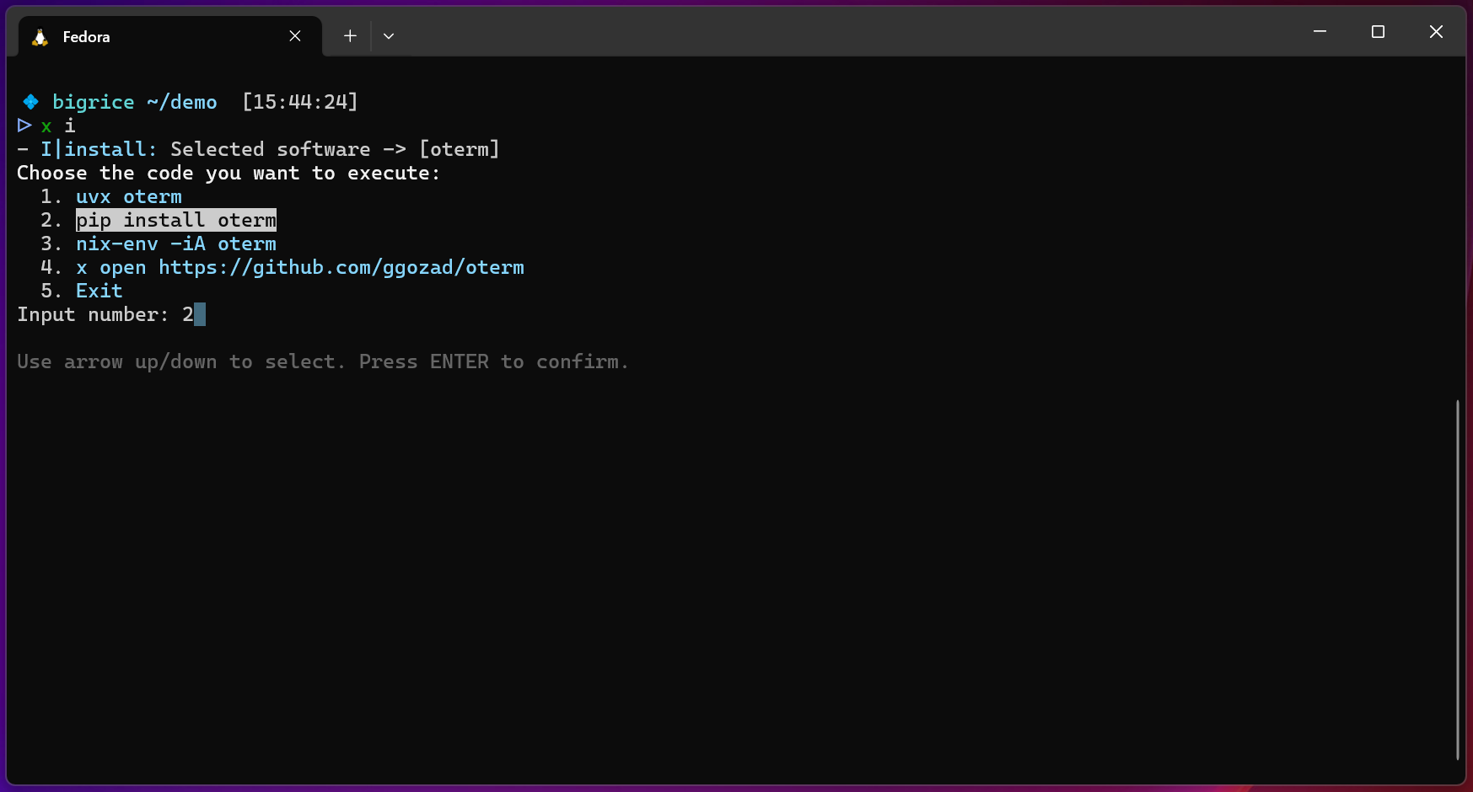
Task: Click the Fedora penguin tab icon
Action: pyautogui.click(x=40, y=37)
